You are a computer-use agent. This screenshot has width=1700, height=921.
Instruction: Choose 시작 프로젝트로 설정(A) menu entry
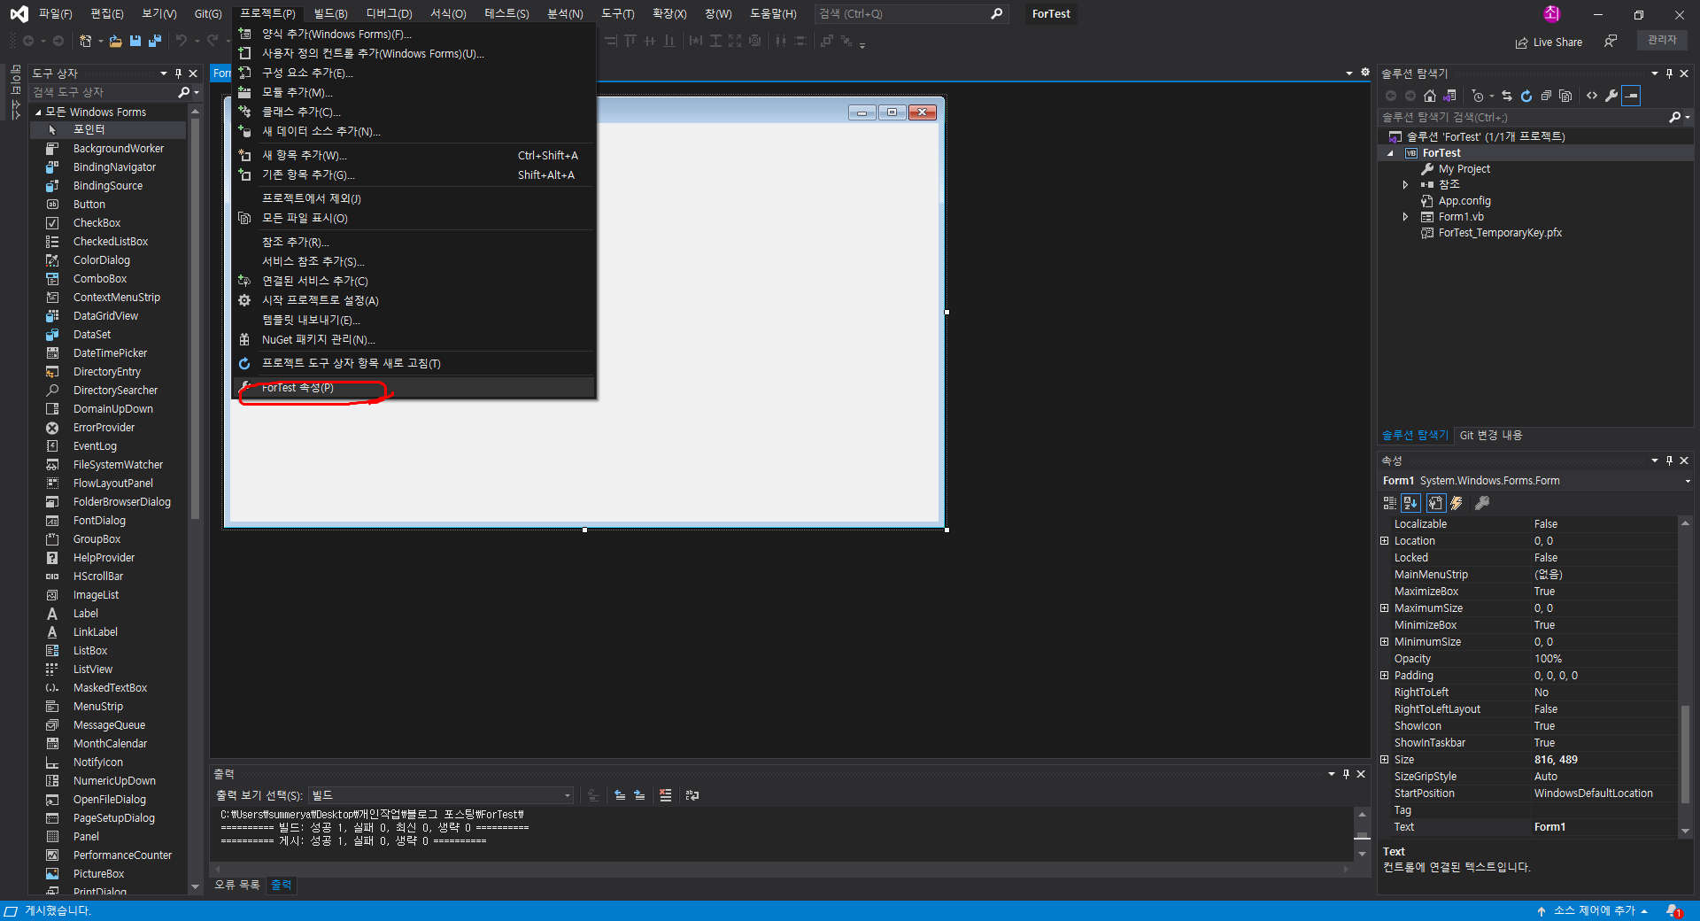414,300
